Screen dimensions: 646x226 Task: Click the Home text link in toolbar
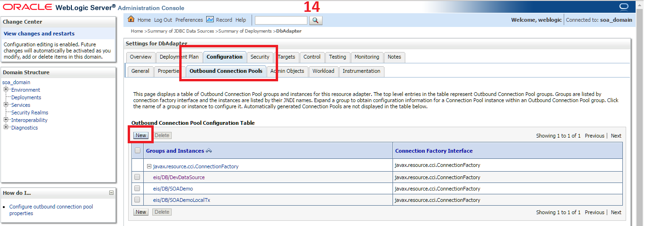click(144, 20)
